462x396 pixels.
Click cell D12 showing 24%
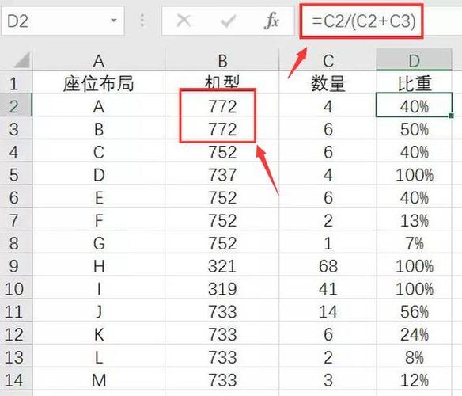(414, 333)
